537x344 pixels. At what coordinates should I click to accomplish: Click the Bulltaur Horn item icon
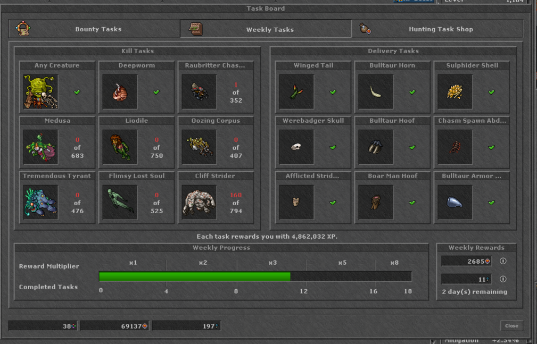click(376, 92)
